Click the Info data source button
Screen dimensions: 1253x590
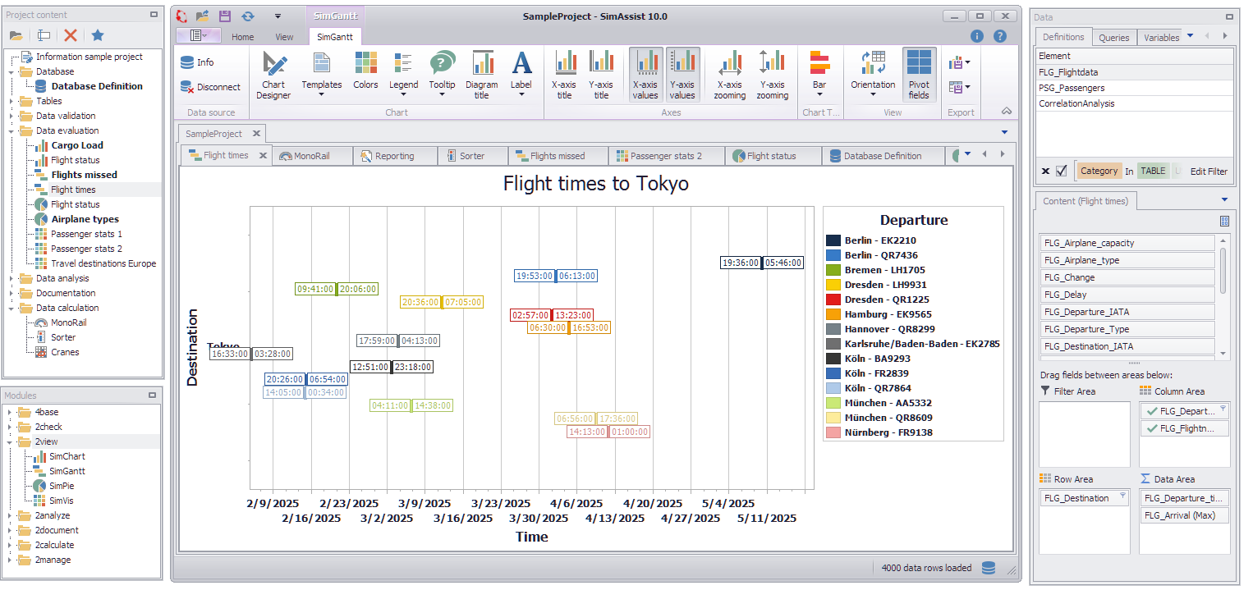tap(197, 62)
